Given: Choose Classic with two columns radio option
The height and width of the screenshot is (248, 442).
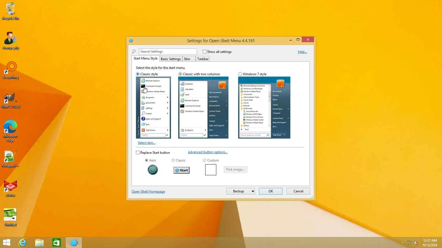Looking at the screenshot, I should pyautogui.click(x=180, y=74).
